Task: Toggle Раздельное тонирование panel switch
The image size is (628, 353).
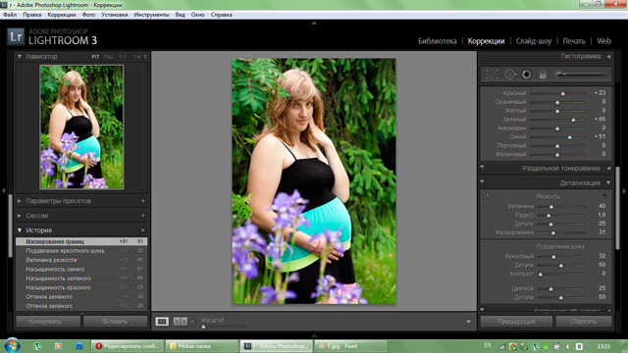Action: coord(482,168)
